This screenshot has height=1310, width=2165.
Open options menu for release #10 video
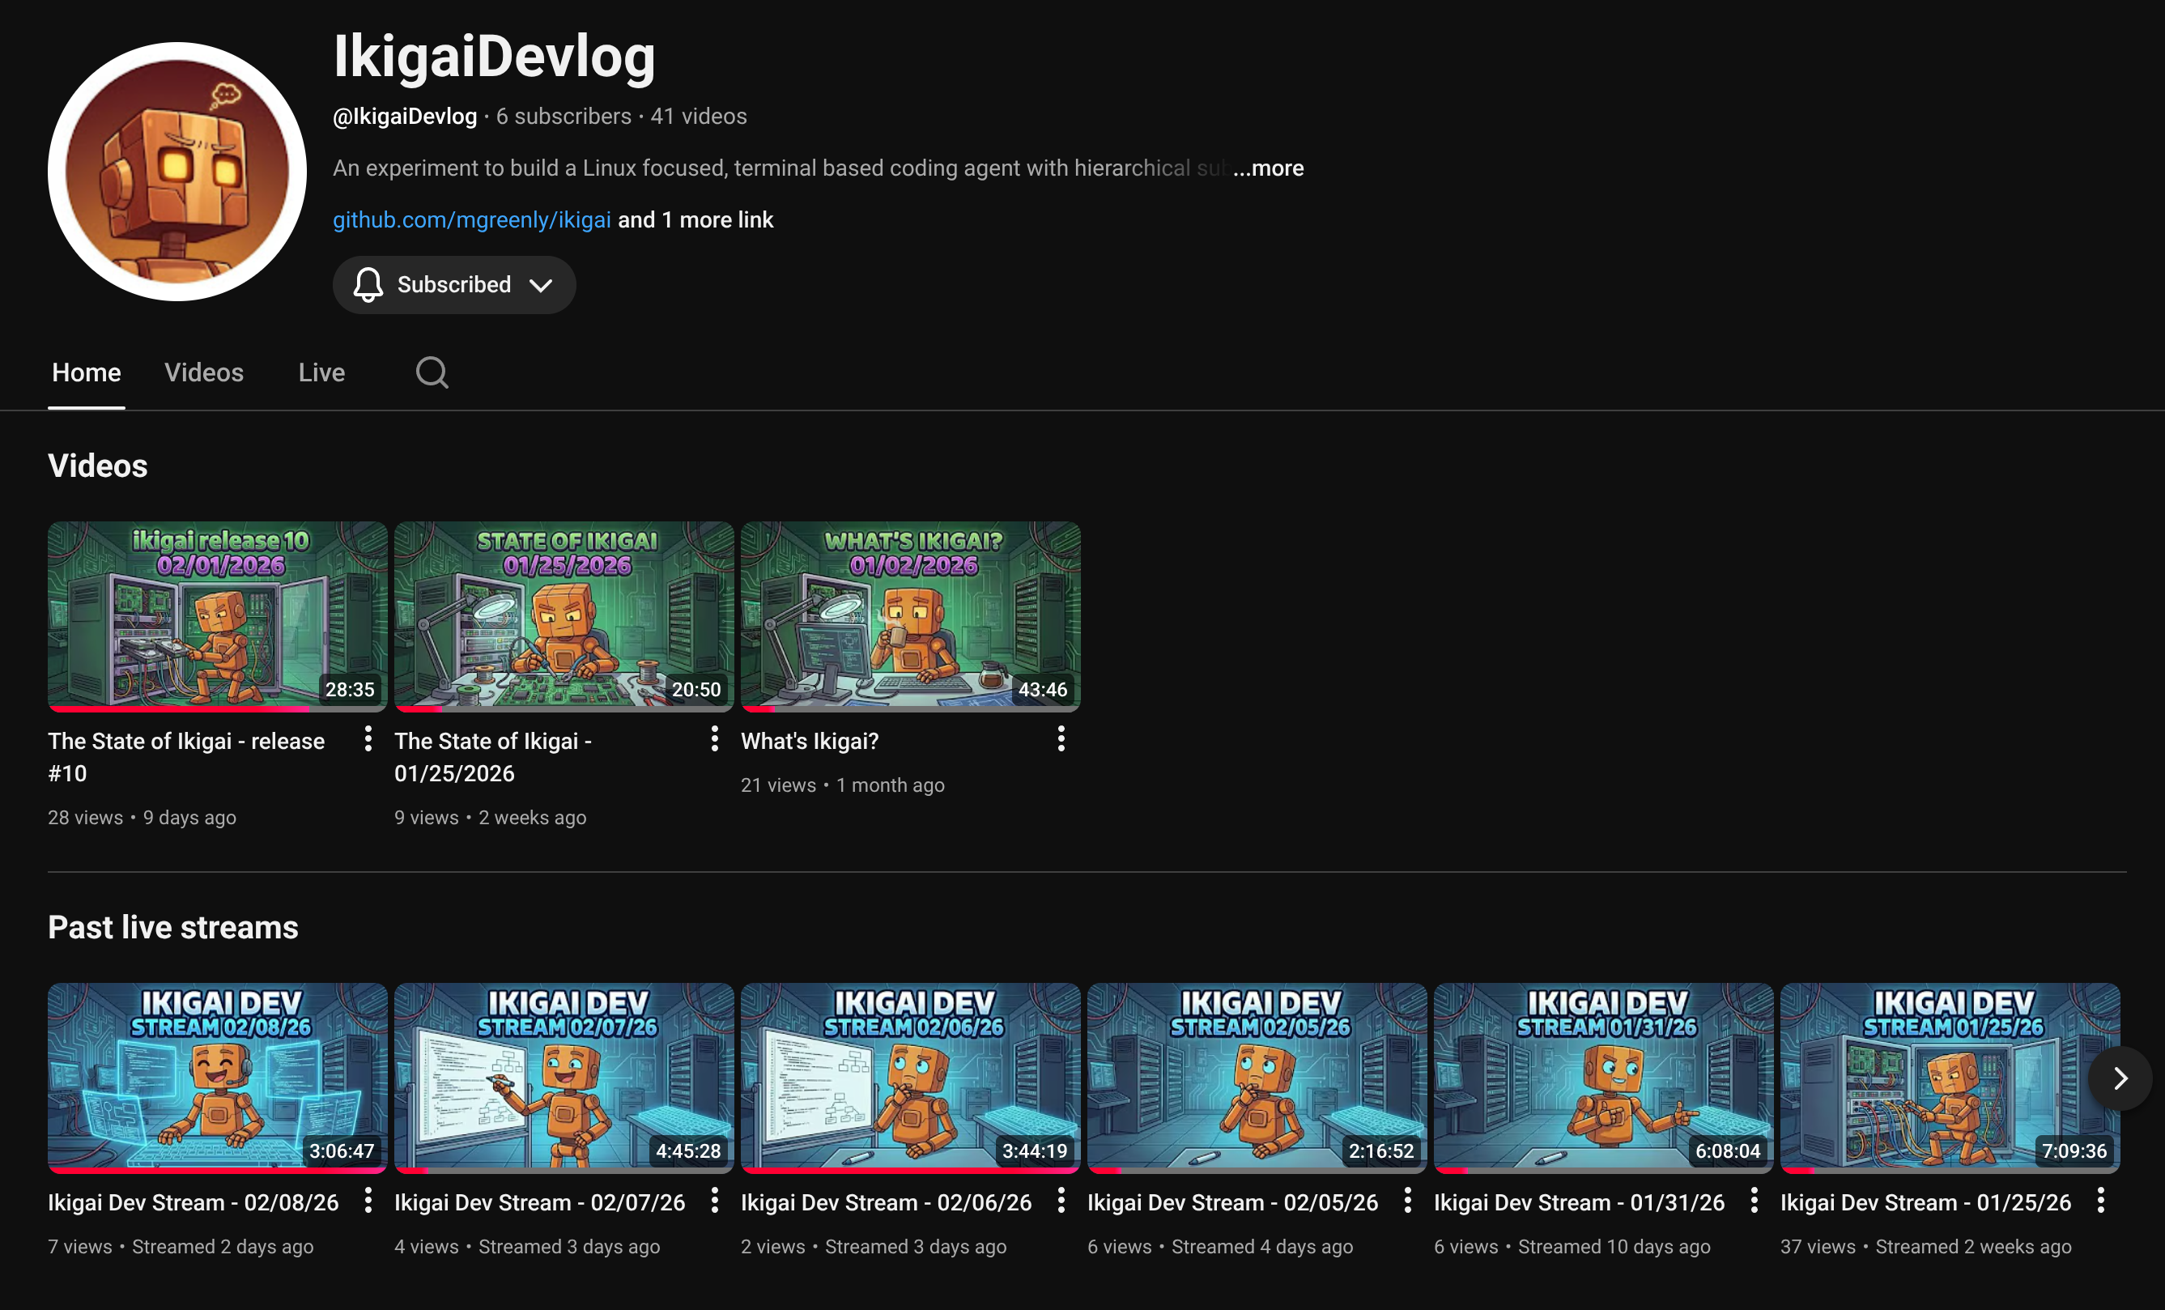pos(368,740)
